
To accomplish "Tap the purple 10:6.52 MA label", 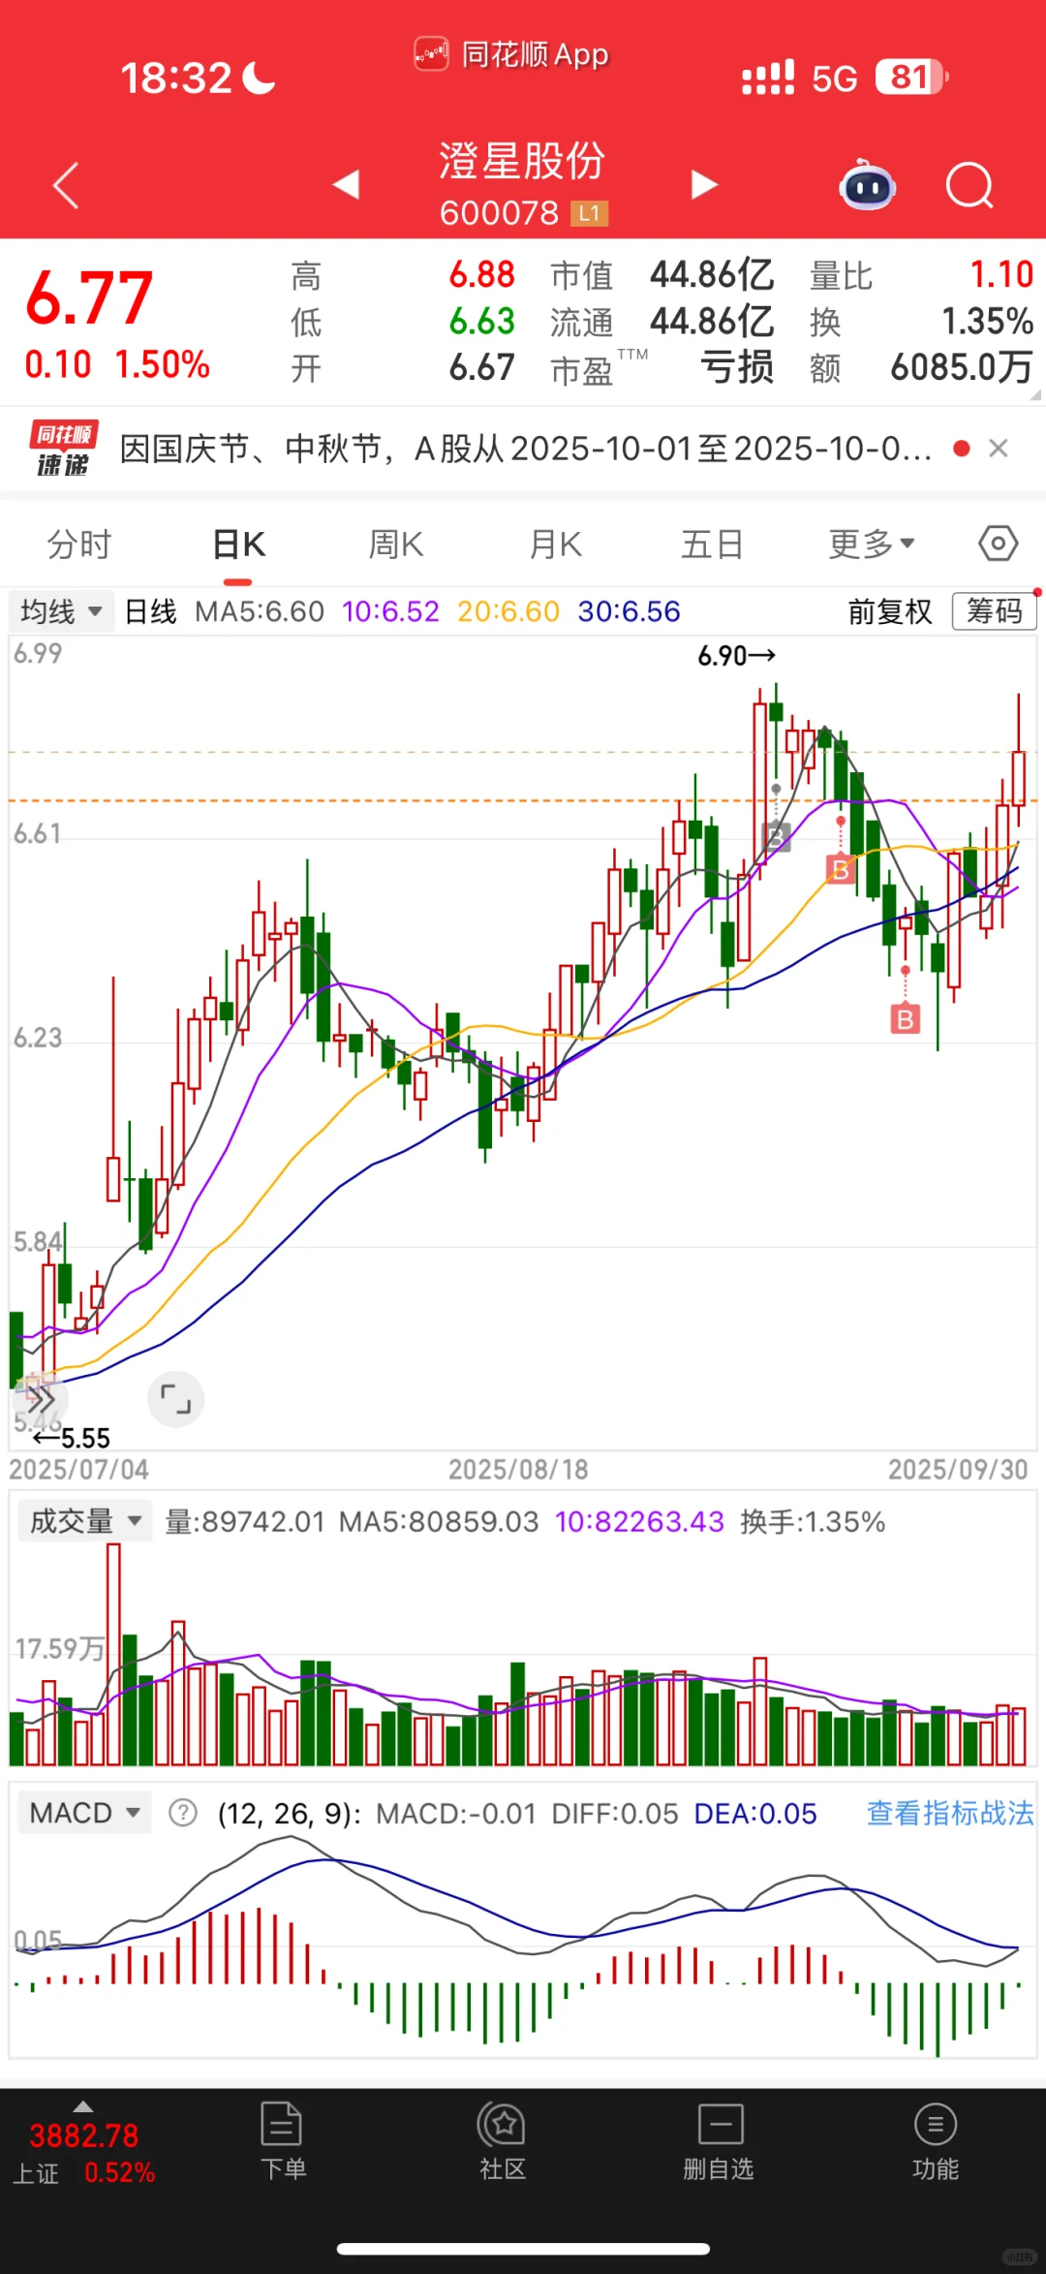I will [x=390, y=611].
